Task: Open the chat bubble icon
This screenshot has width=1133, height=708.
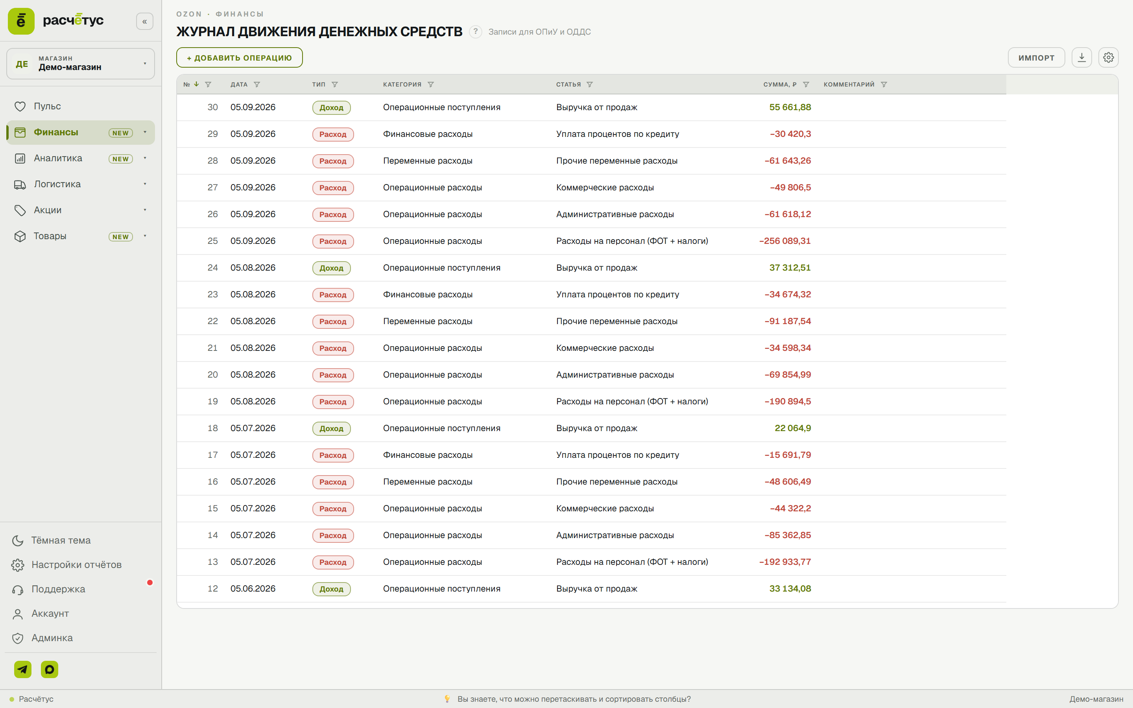Action: tap(50, 669)
